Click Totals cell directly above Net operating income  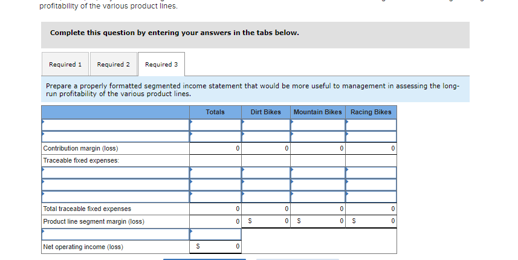click(215, 234)
